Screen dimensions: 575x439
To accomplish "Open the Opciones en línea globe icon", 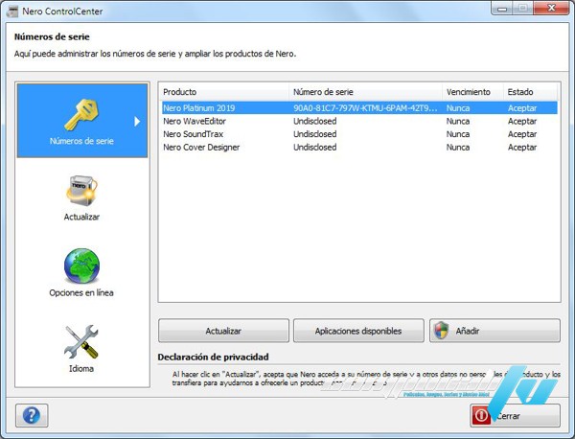I will (81, 266).
